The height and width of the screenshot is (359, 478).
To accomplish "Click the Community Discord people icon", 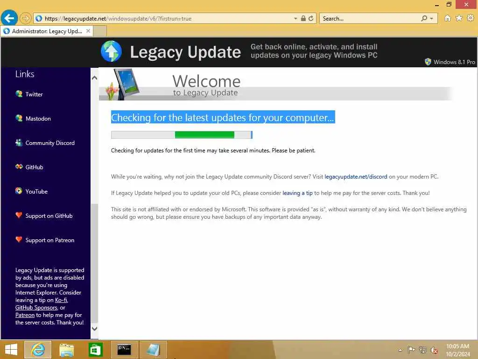I will 19,143.
